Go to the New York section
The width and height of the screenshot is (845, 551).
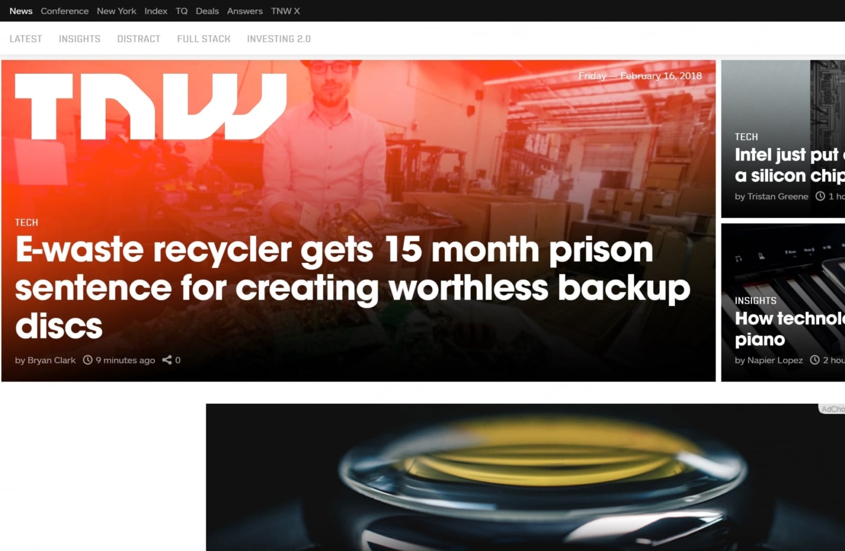117,11
